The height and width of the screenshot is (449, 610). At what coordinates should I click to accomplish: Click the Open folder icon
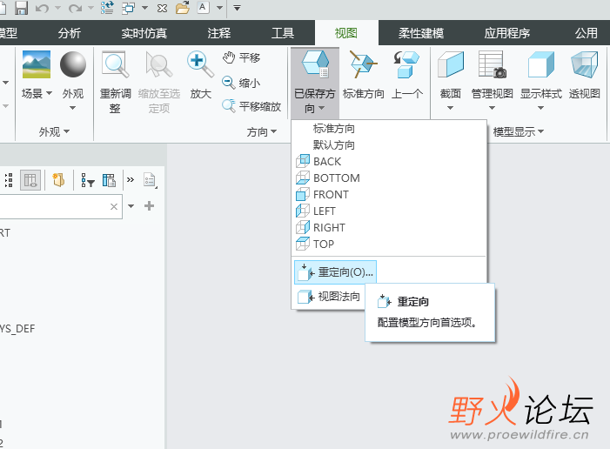(183, 8)
